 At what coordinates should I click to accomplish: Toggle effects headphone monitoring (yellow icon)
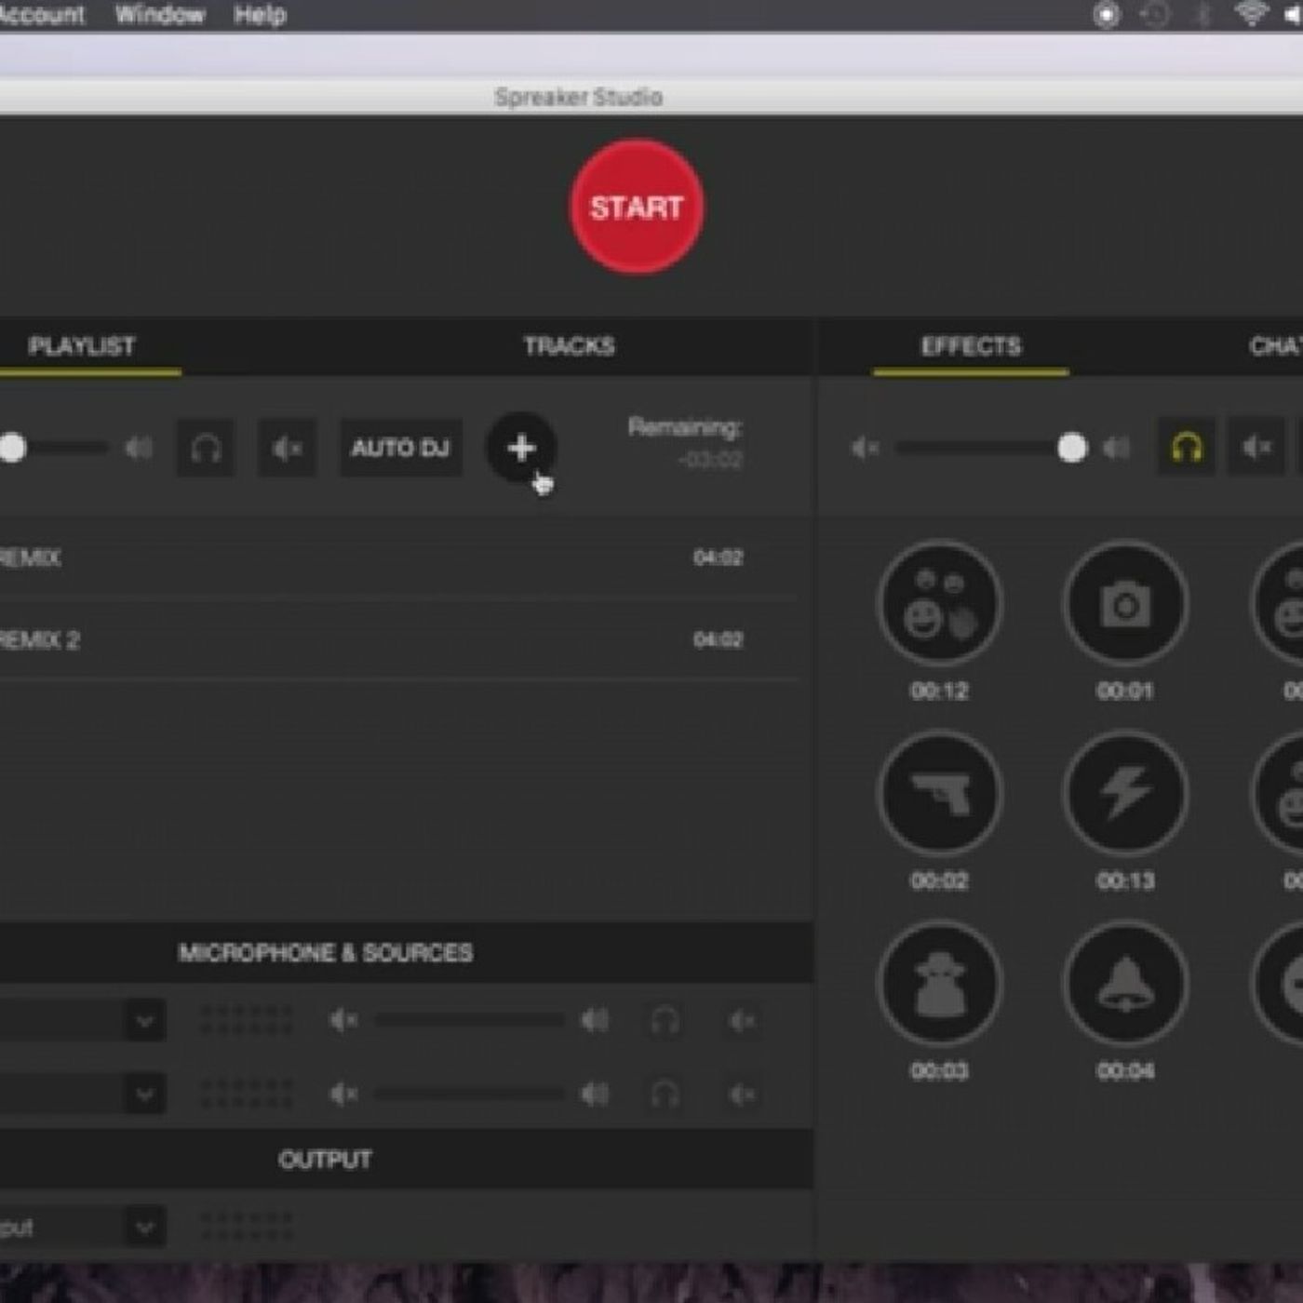tap(1186, 448)
